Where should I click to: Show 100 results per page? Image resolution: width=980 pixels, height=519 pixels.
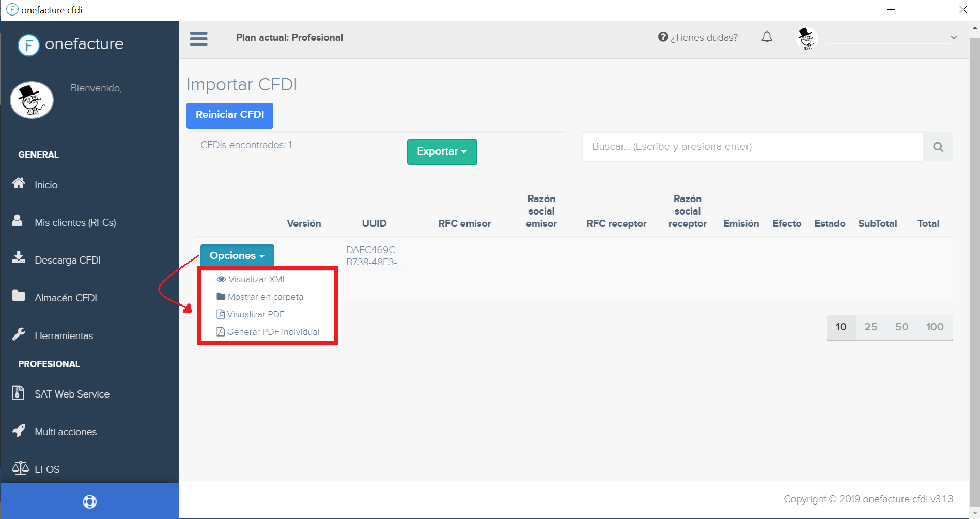tap(934, 327)
